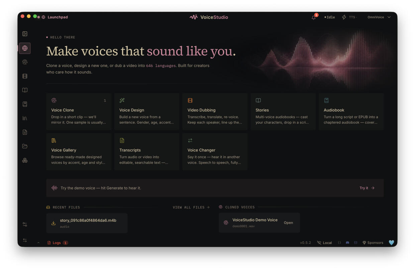Click the notification bell icon
This screenshot has height=270, width=415.
pyautogui.click(x=314, y=17)
